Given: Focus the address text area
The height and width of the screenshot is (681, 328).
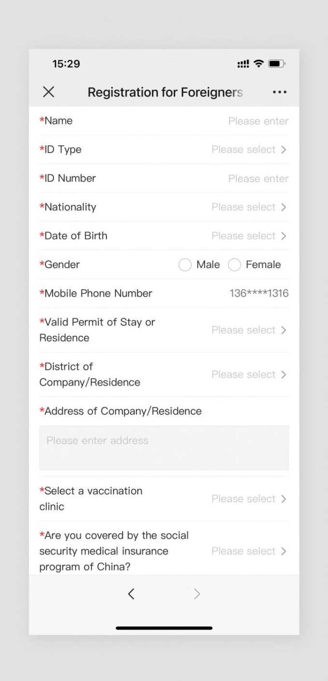Looking at the screenshot, I should tap(164, 448).
